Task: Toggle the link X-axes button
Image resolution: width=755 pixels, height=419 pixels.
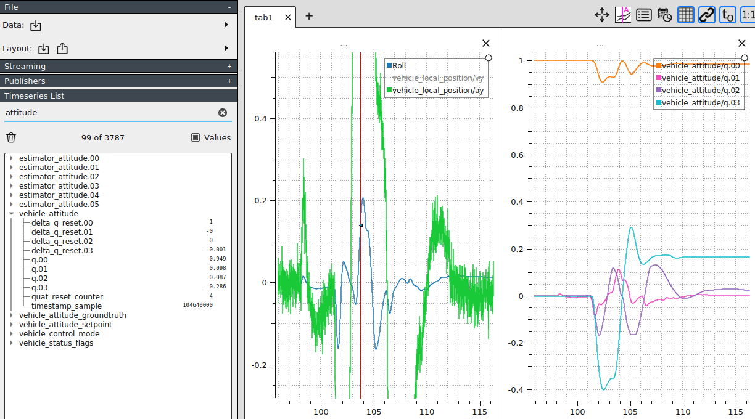Action: [706, 15]
